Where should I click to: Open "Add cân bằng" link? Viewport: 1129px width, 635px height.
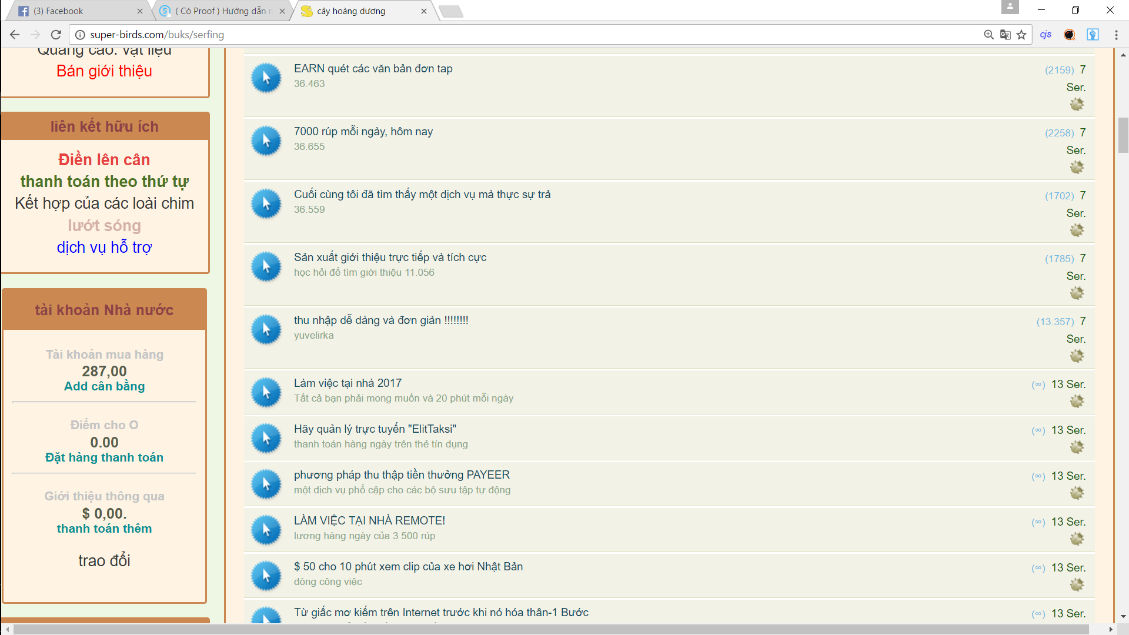[x=104, y=386]
